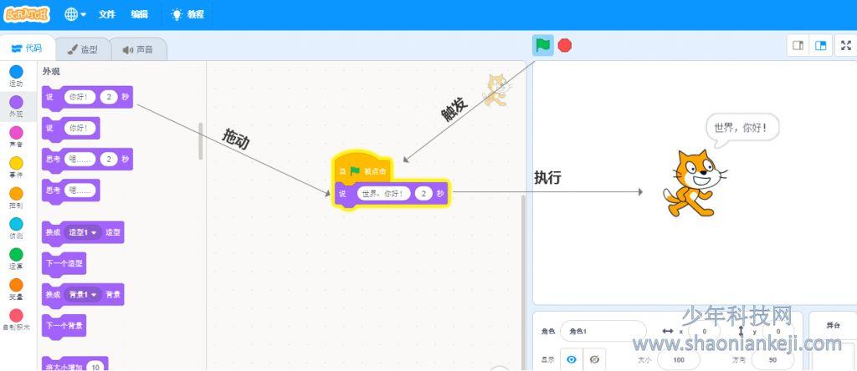
Task: Click the 2 seconds field in palette say block
Action: 110,97
